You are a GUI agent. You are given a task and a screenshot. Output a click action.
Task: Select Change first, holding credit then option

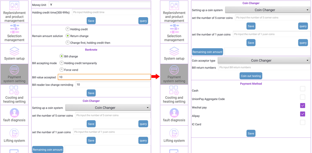tap(67, 42)
